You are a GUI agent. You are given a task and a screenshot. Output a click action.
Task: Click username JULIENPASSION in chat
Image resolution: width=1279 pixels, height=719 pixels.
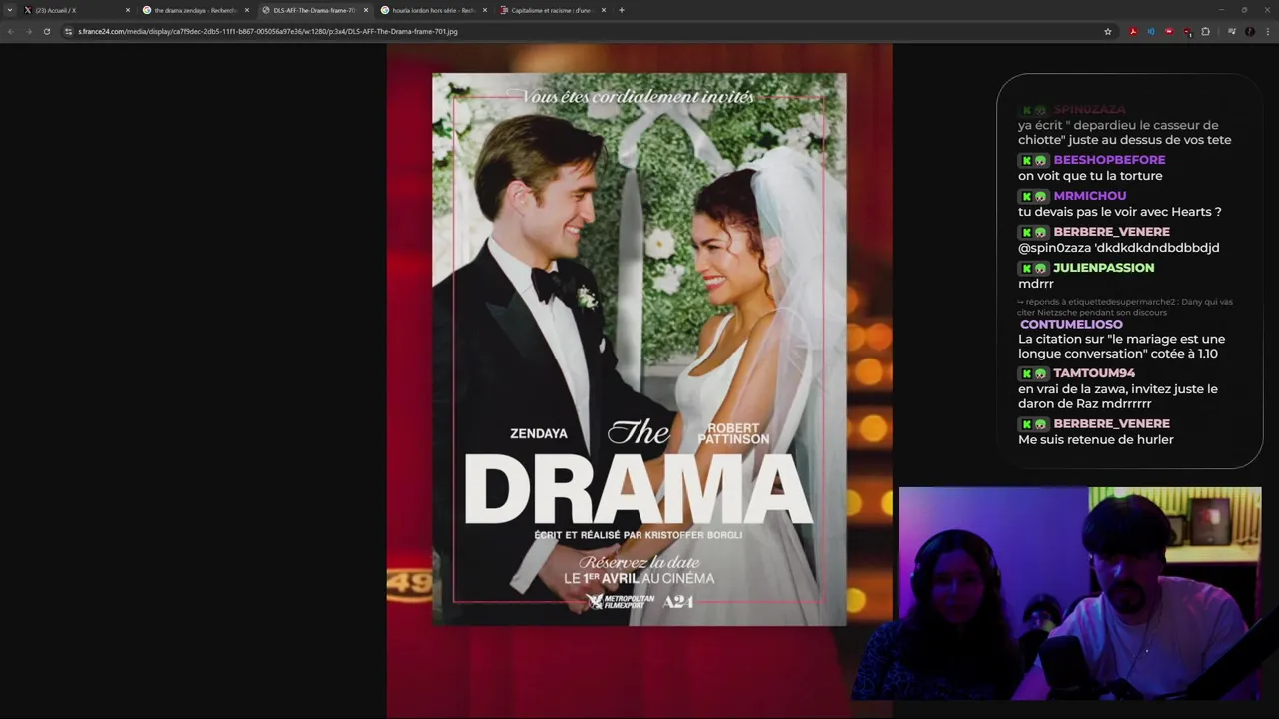[x=1104, y=268]
